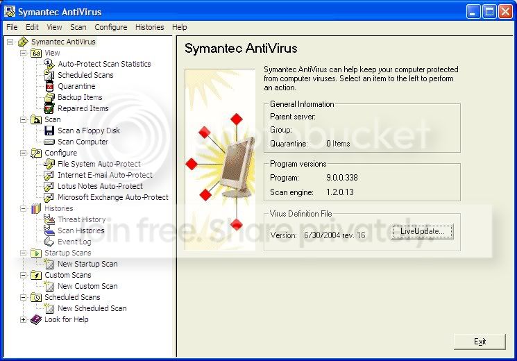Click the Scan folder icon
The height and width of the screenshot is (361, 517).
click(x=36, y=119)
